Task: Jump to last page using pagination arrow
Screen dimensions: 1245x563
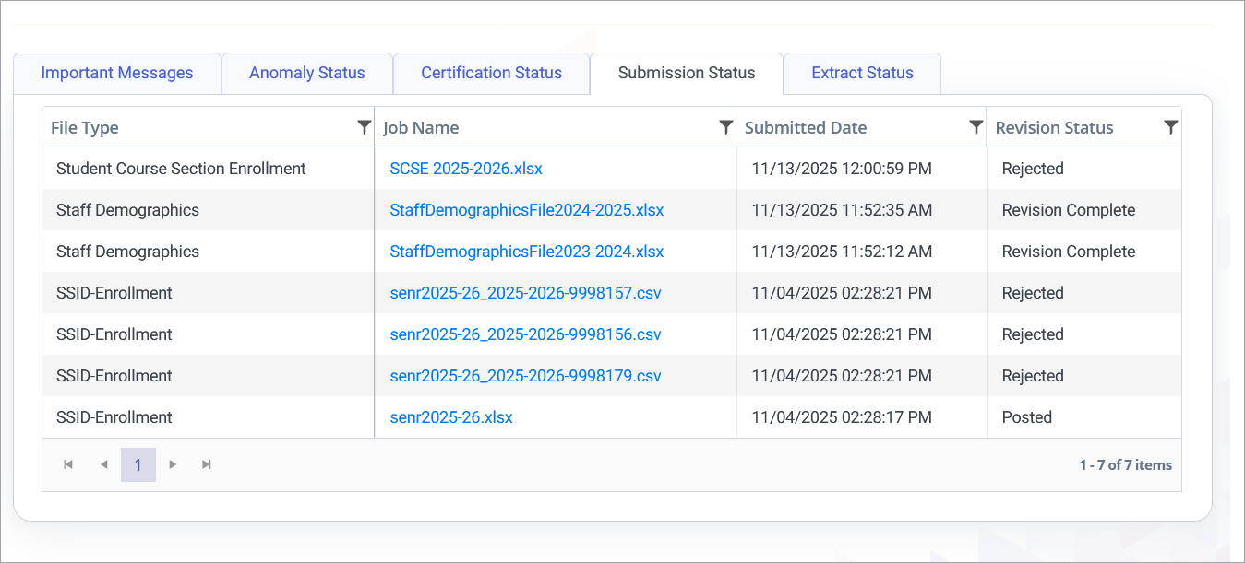Action: point(207,464)
